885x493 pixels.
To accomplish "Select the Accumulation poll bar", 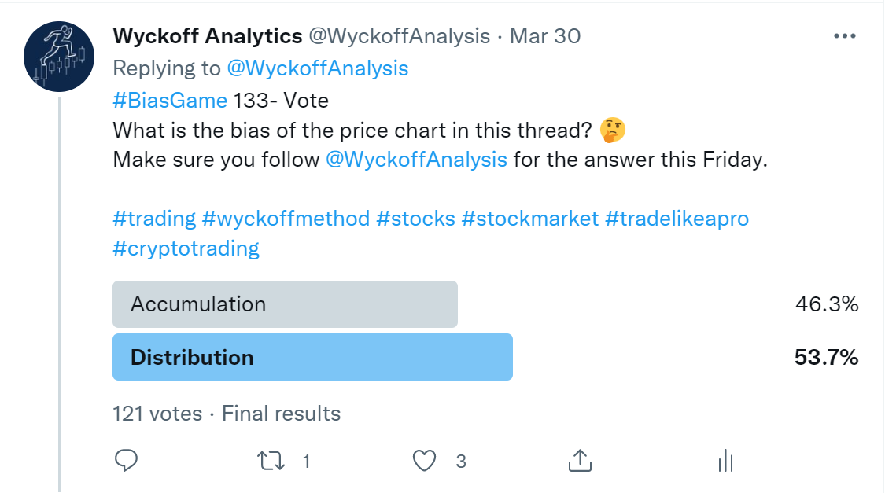I will coord(285,304).
